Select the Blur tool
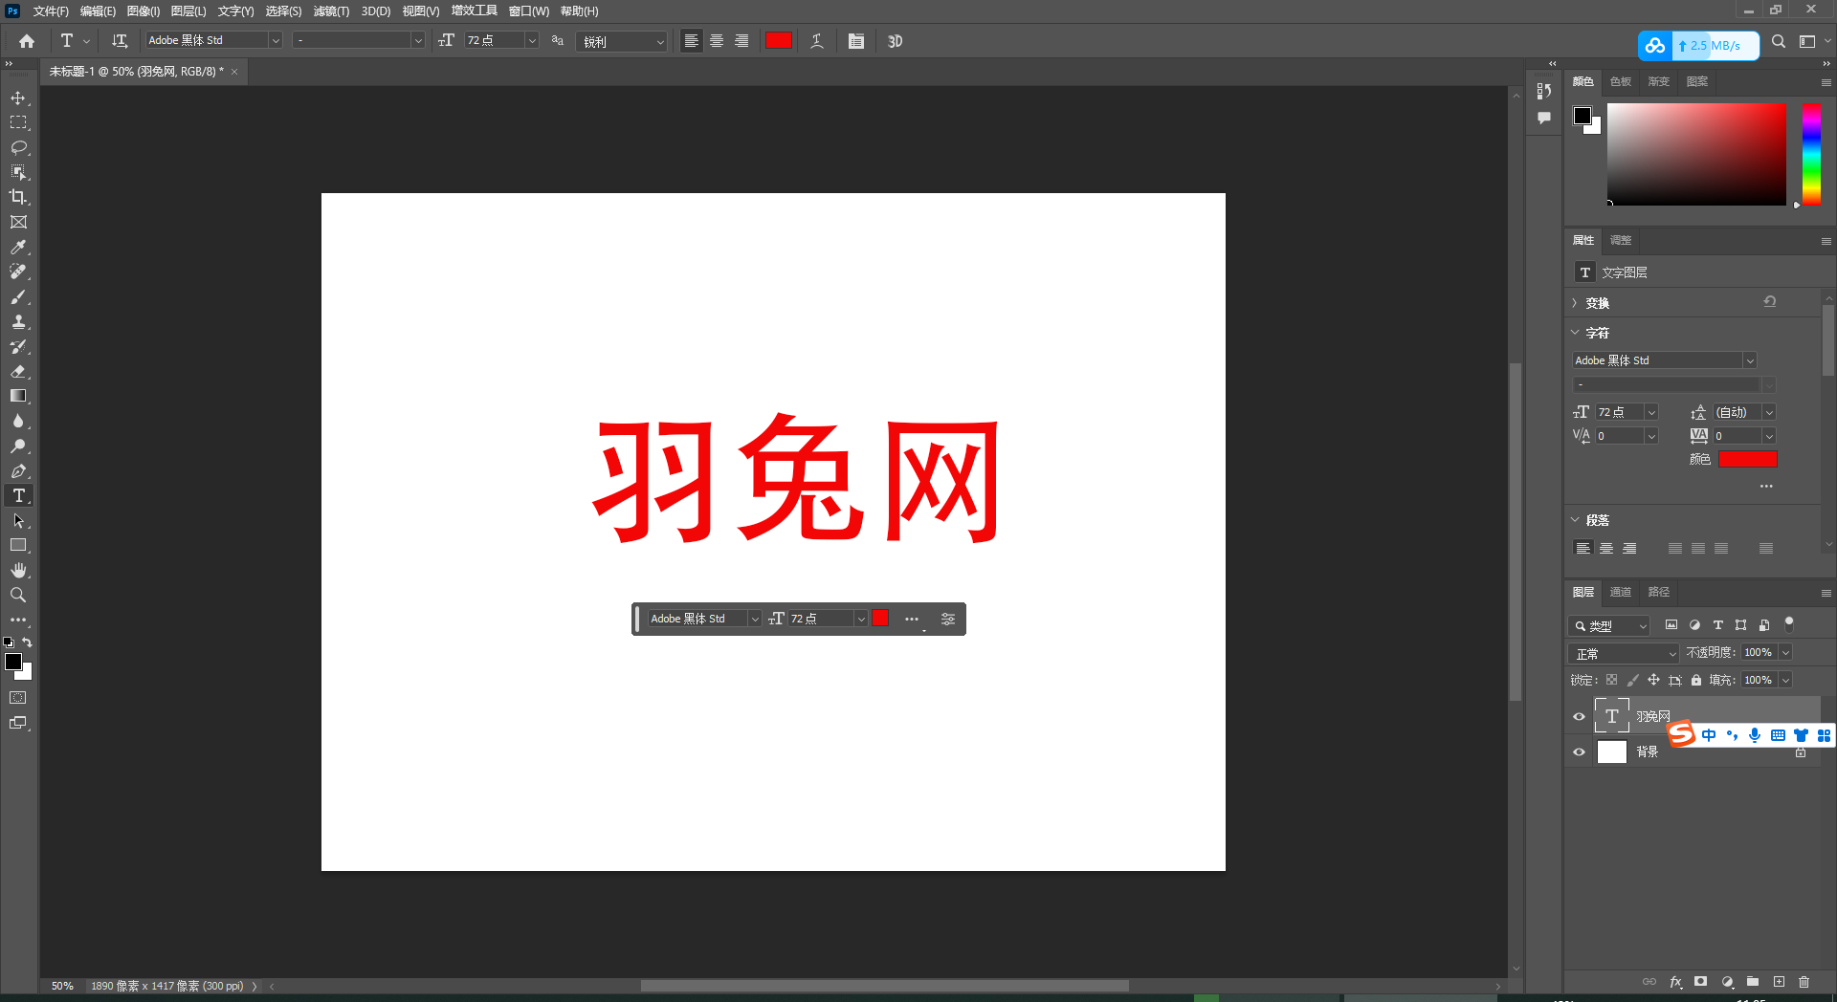Screen dimensions: 1837x1002 pos(18,421)
